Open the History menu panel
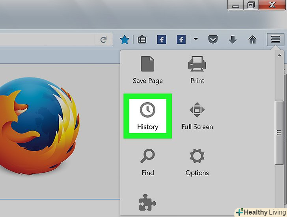287x217 pixels. 147,116
